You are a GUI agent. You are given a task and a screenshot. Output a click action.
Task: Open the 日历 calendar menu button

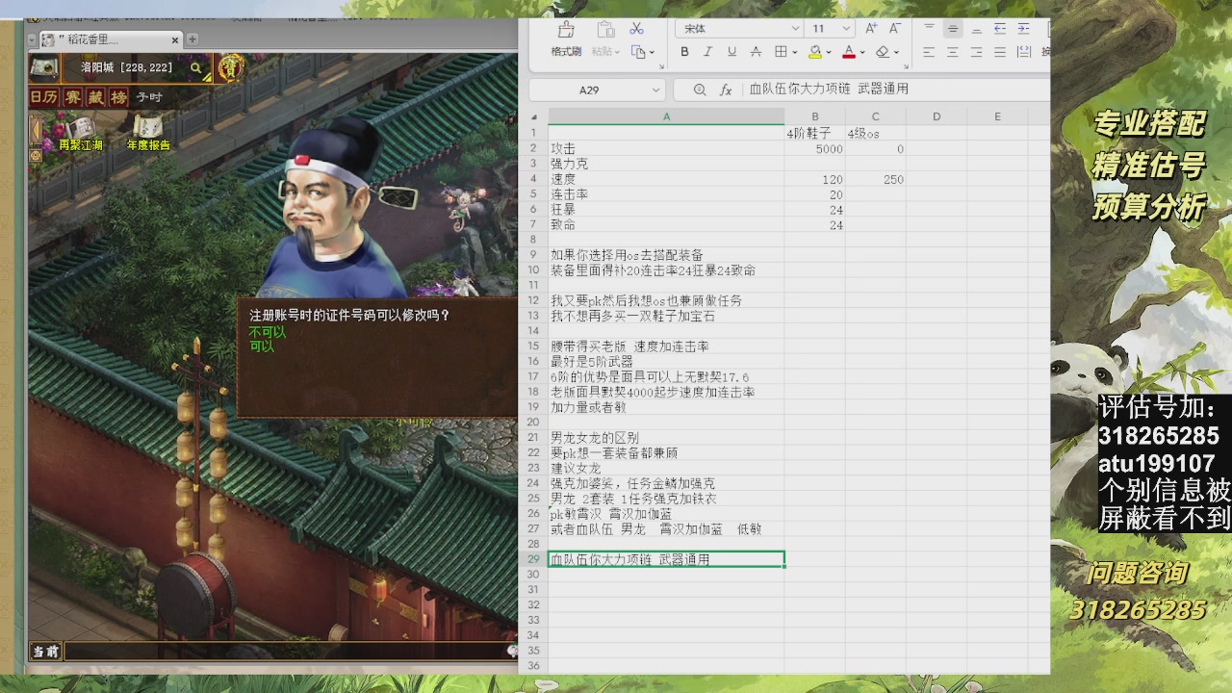[43, 97]
